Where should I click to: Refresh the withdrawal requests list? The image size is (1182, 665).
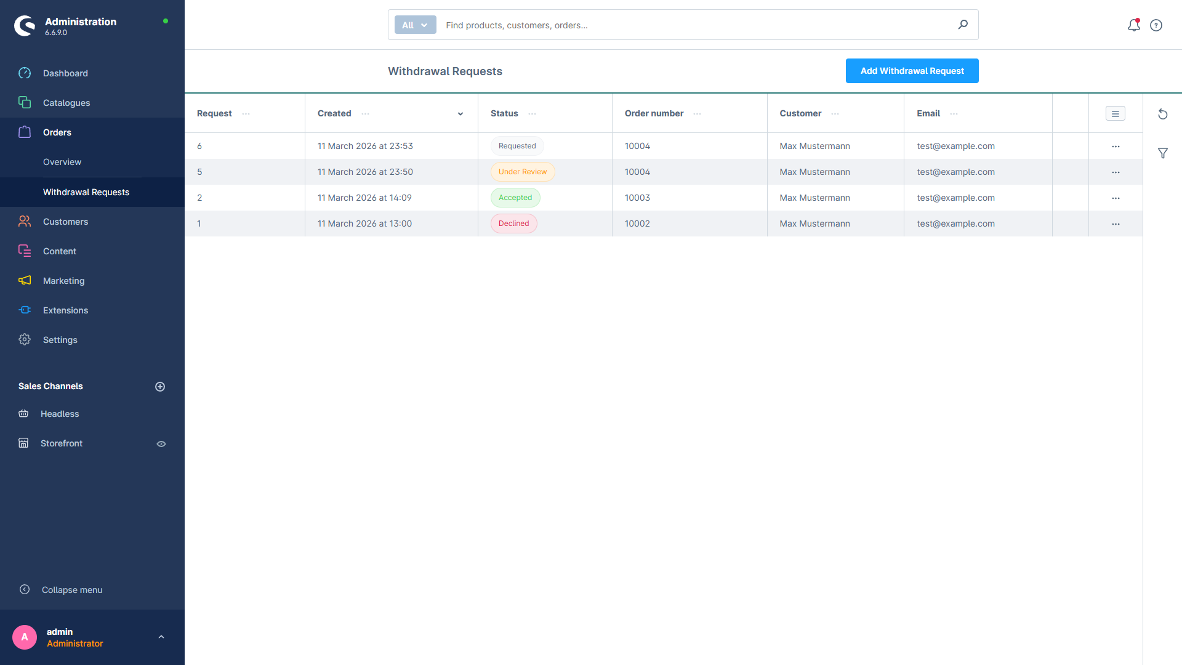(1162, 114)
